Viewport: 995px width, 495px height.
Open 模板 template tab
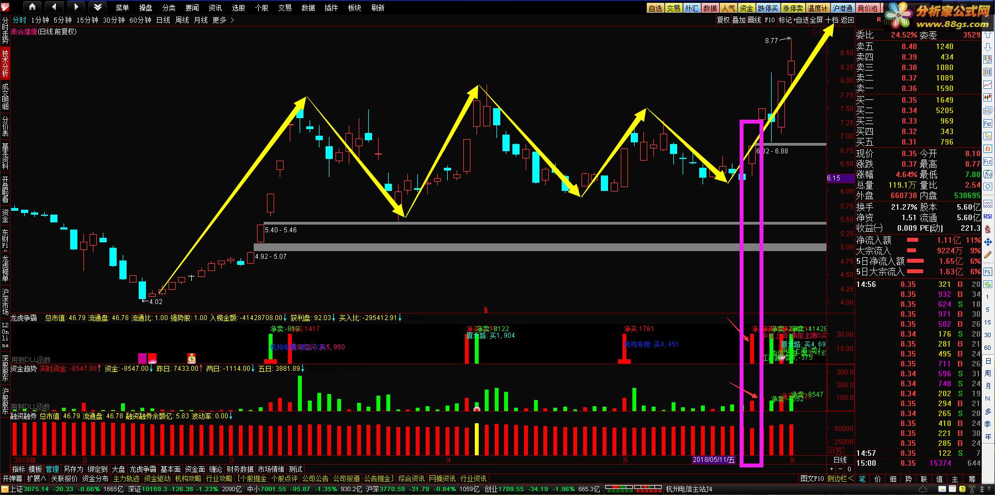[x=35, y=469]
